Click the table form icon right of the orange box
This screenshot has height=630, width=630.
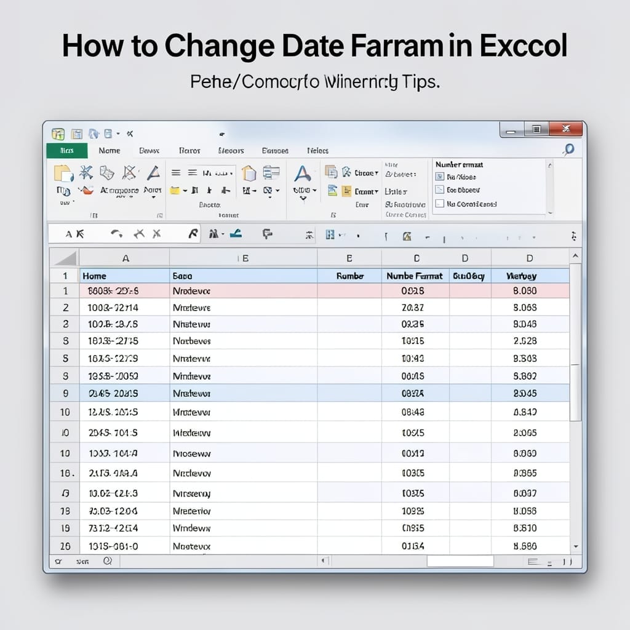(271, 173)
